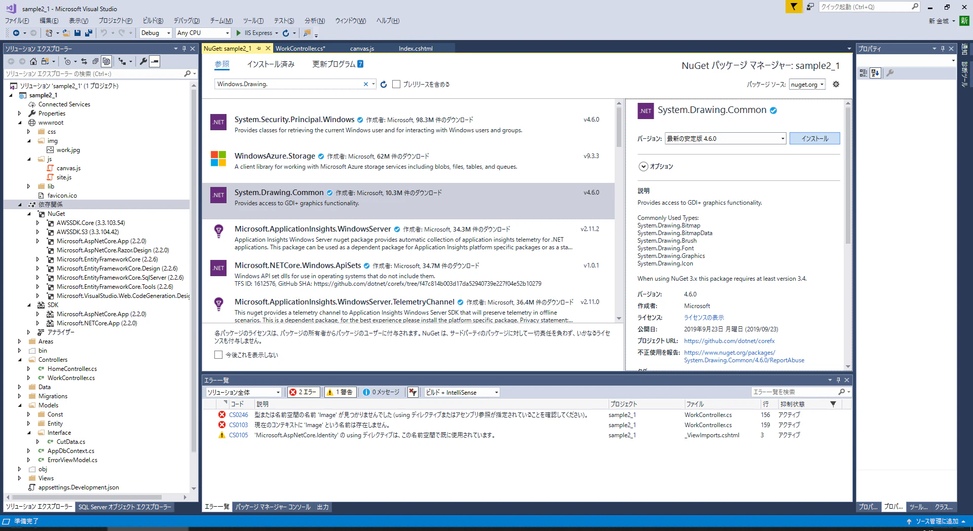Switch to the Installed (インストール済み) NuGet tab
This screenshot has height=531, width=973.
coord(271,64)
